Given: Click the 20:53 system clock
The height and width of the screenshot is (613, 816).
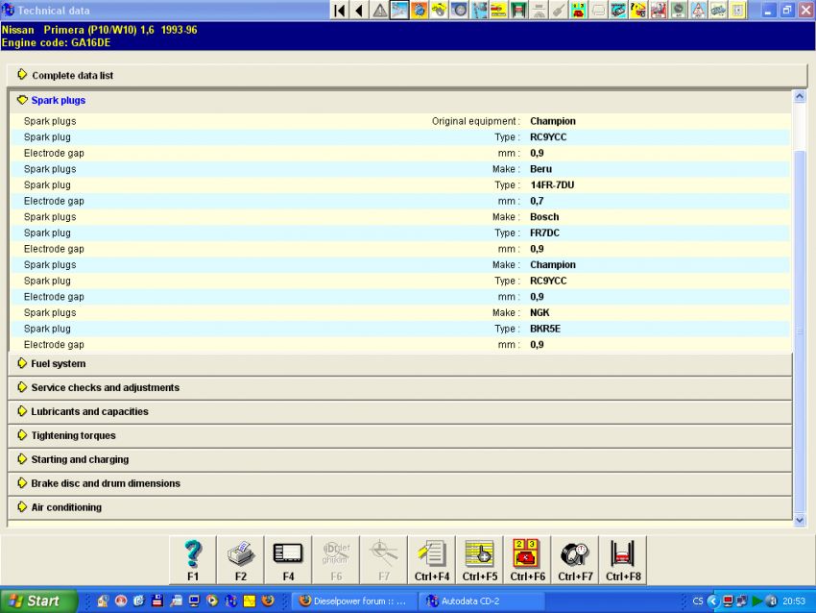Looking at the screenshot, I should 794,601.
